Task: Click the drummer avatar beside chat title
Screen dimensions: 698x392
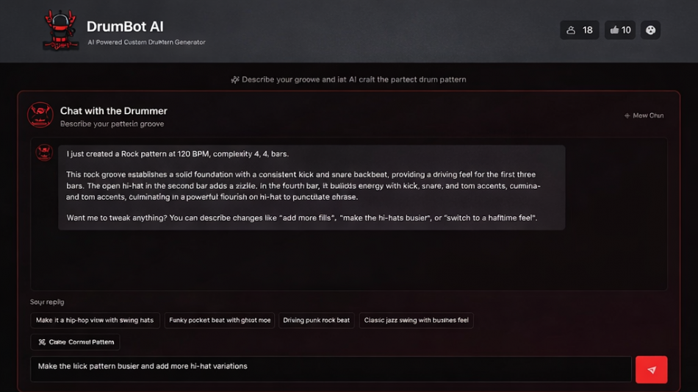Action: (40, 115)
